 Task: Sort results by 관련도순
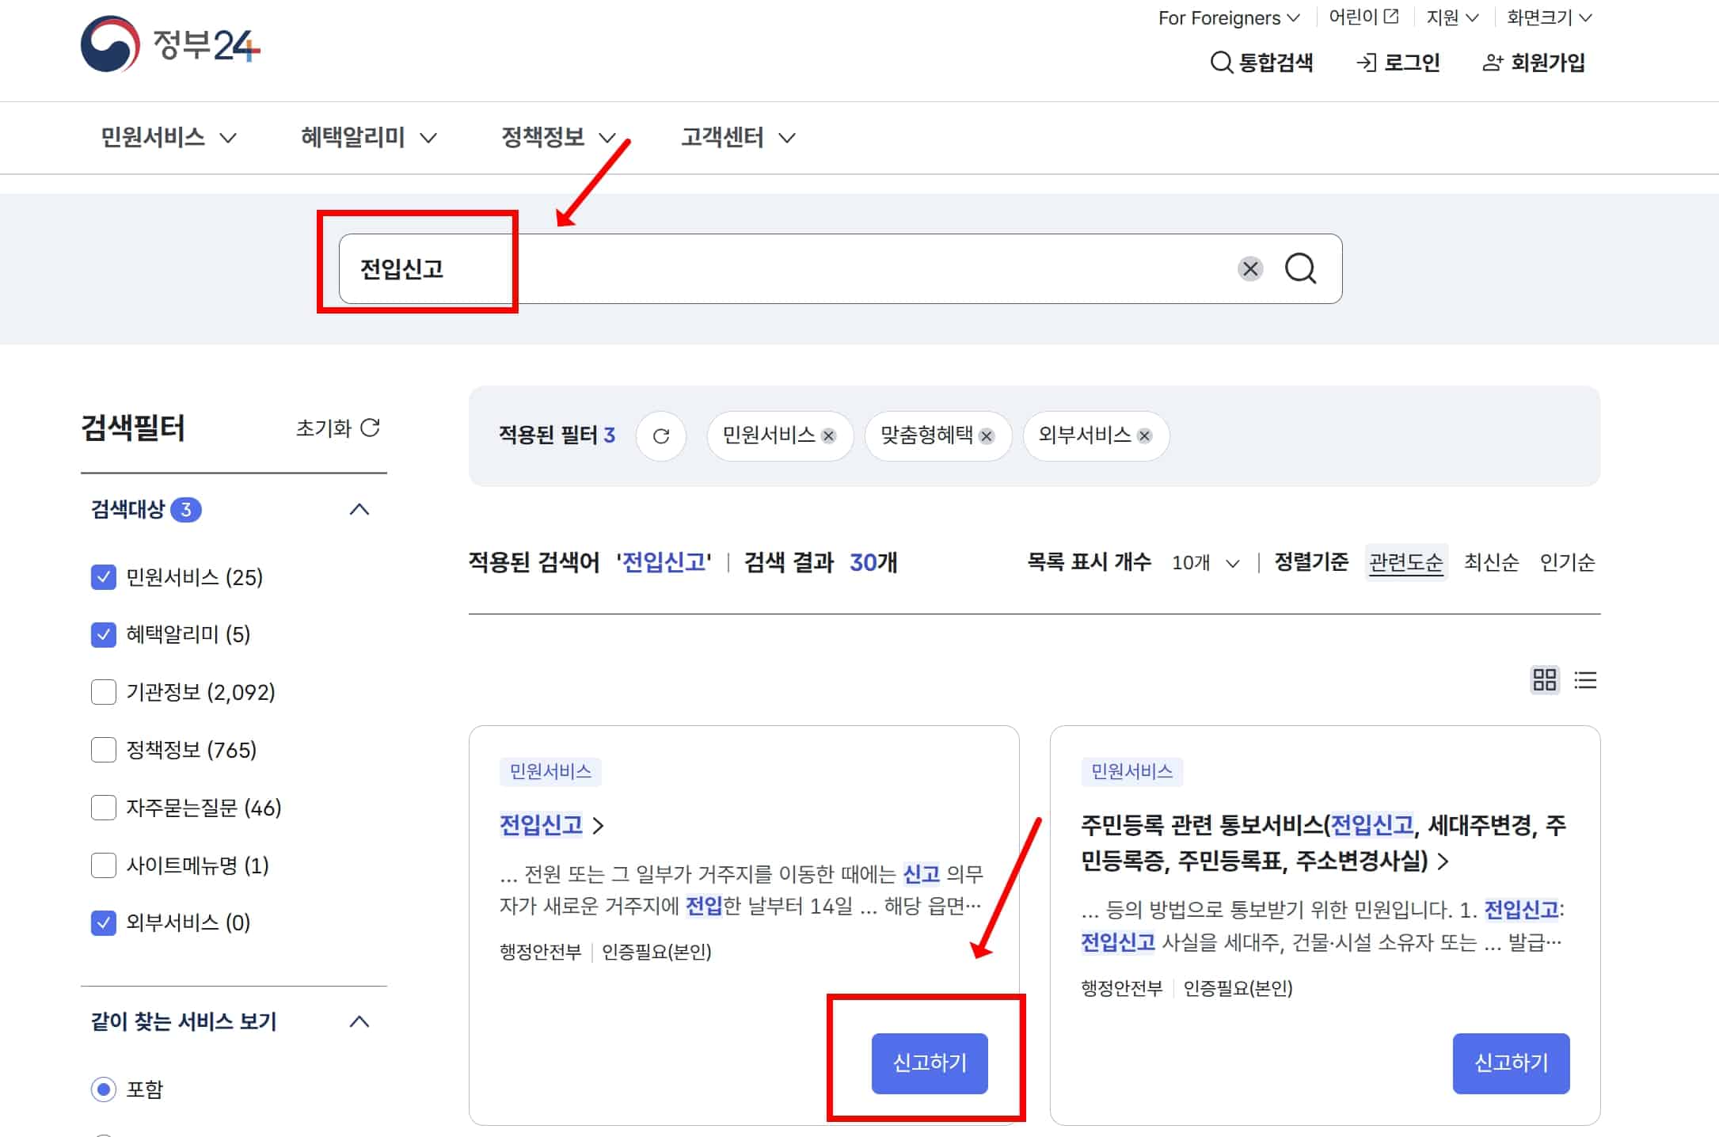tap(1406, 562)
